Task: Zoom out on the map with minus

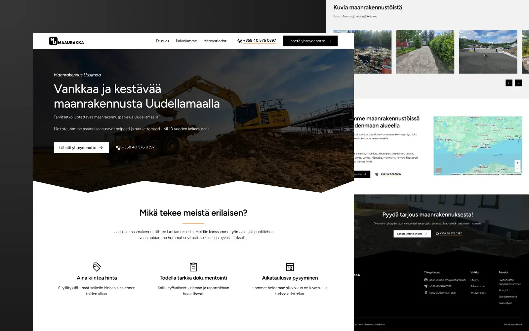Action: point(517,169)
